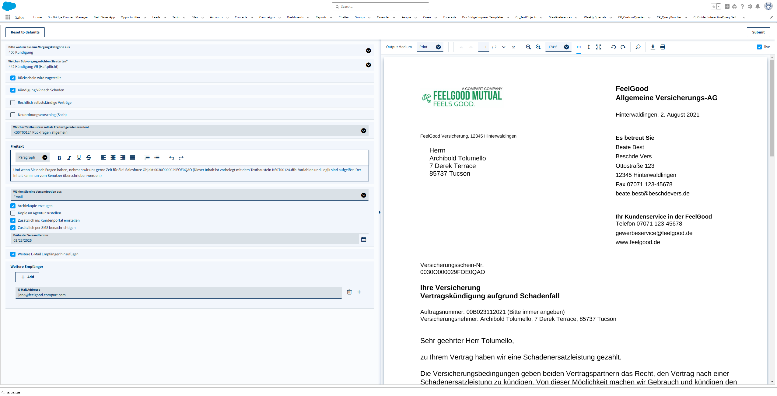Center align the Freitext paragraph
777x396 pixels.
(x=113, y=158)
